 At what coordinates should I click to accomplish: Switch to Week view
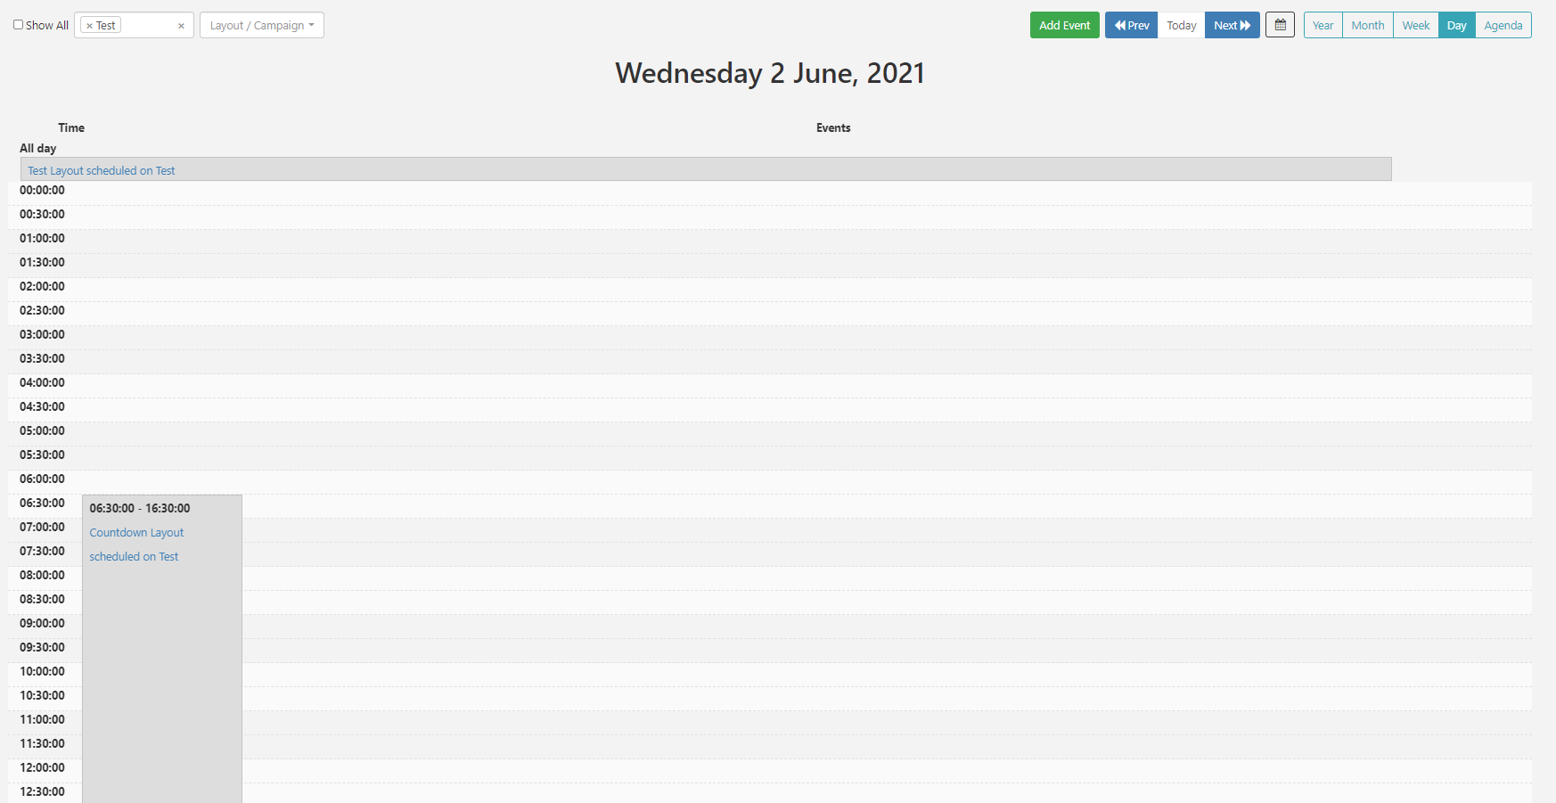(x=1415, y=25)
